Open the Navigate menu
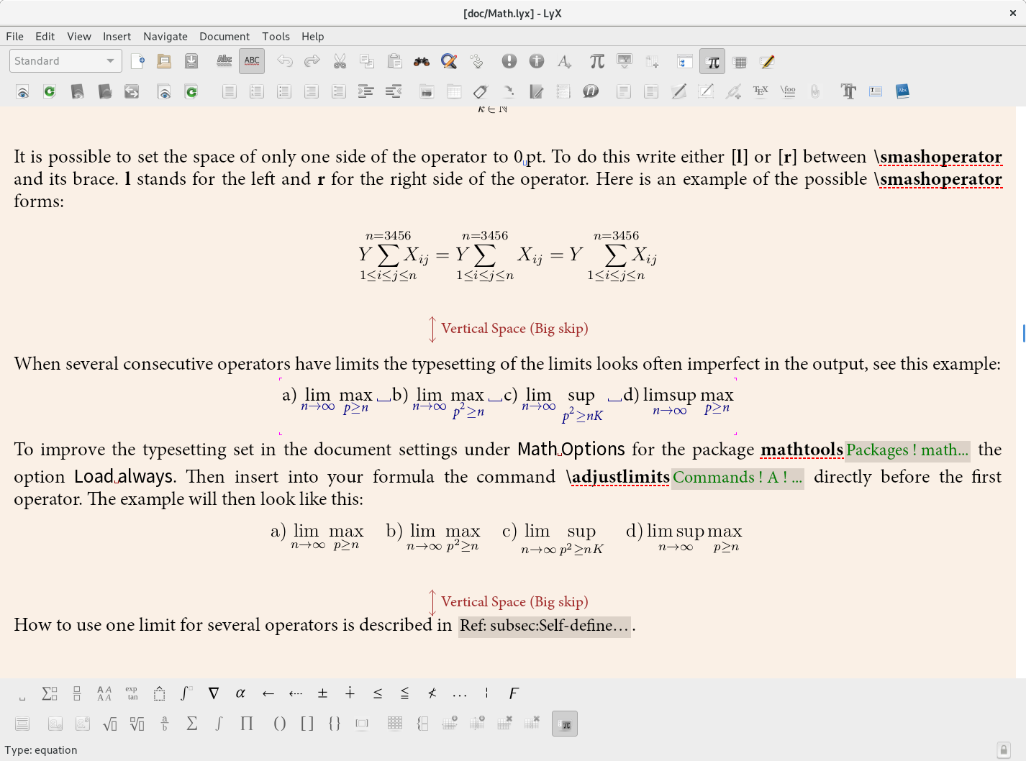Viewport: 1026px width, 761px height. (x=165, y=37)
